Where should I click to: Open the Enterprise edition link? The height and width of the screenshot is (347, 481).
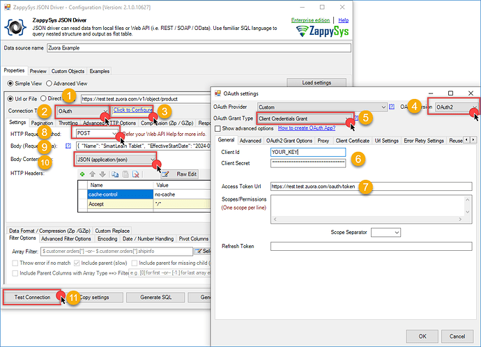point(310,20)
